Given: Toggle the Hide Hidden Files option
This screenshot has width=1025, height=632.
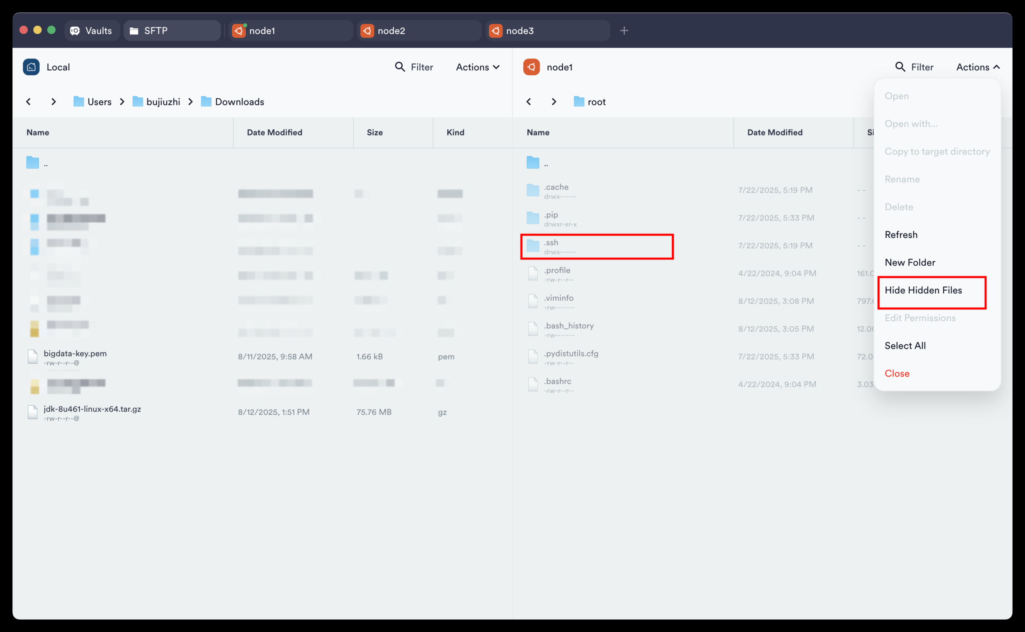Looking at the screenshot, I should click(x=923, y=290).
